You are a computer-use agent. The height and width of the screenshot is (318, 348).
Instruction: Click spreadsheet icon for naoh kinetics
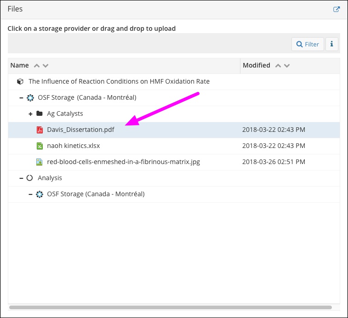[40, 146]
